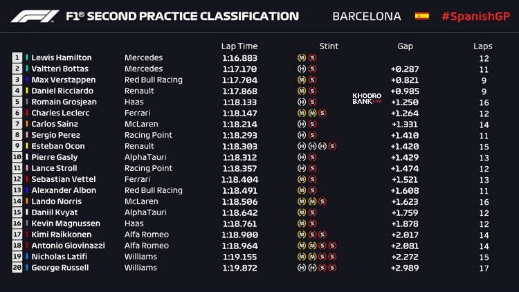Click the Khodro Bank watermark logo
The height and width of the screenshot is (292, 519).
pyautogui.click(x=367, y=98)
